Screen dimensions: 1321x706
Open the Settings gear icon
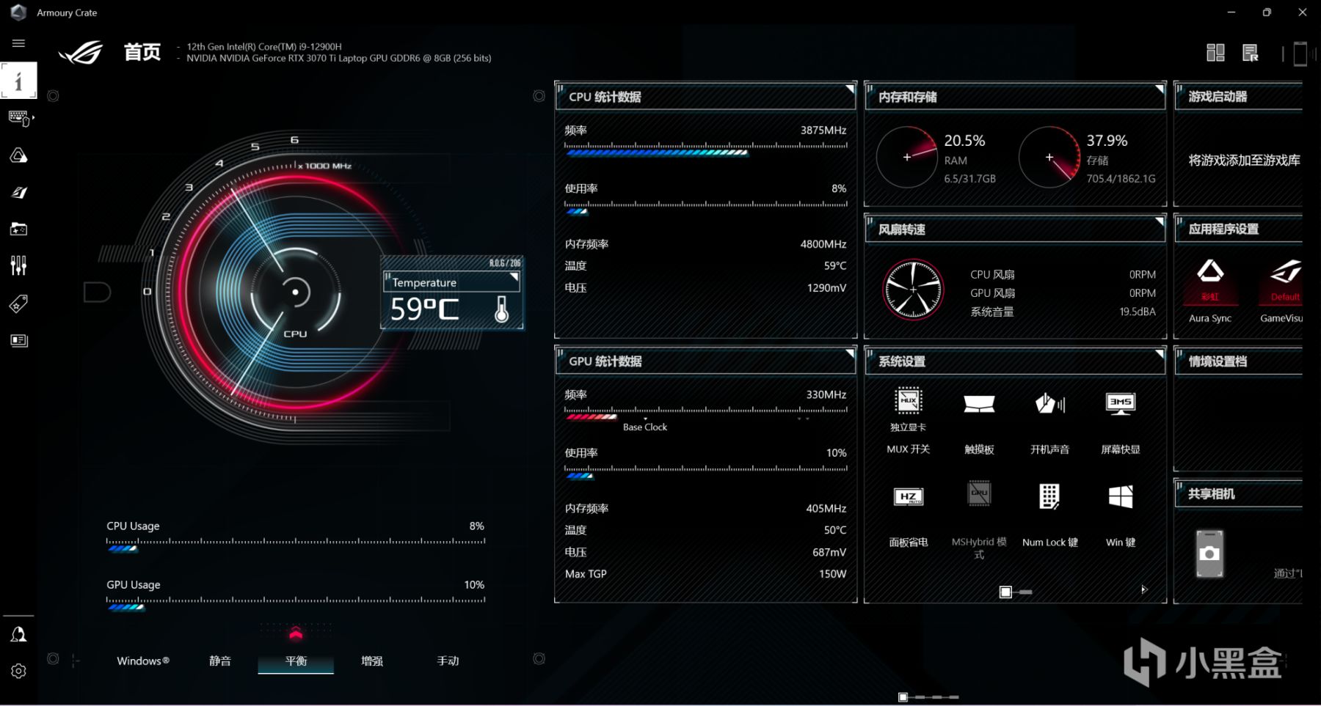18,671
